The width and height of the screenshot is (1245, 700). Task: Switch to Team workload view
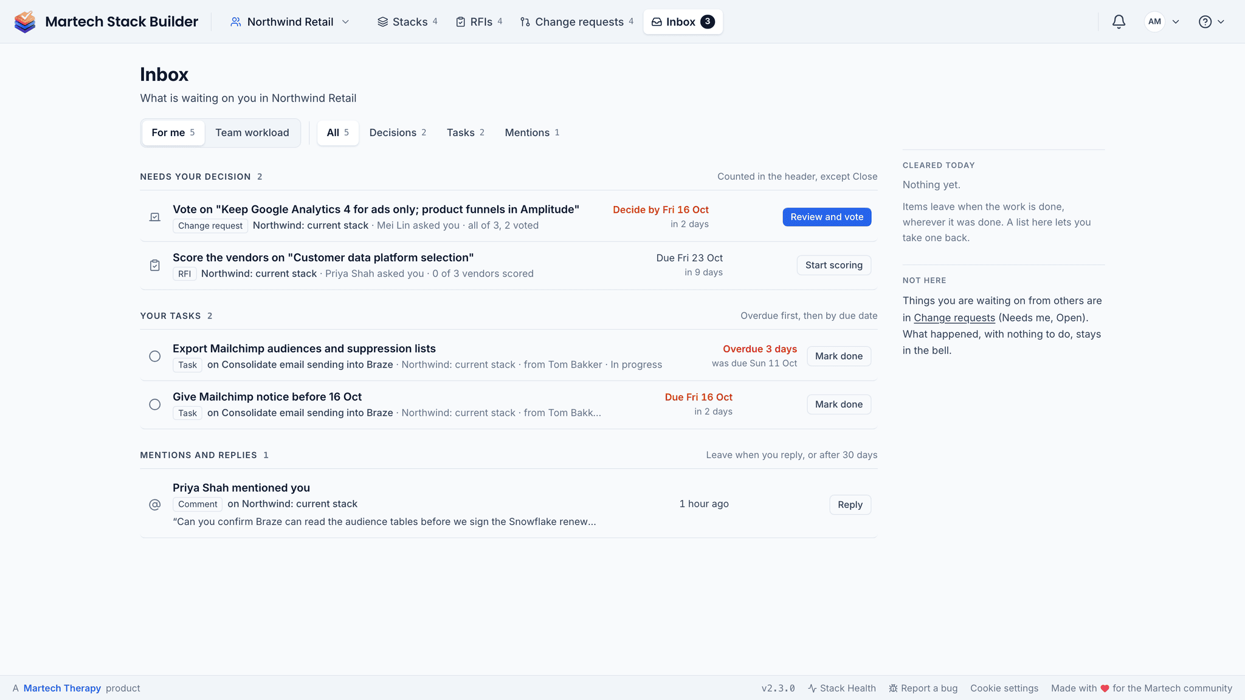(x=252, y=132)
